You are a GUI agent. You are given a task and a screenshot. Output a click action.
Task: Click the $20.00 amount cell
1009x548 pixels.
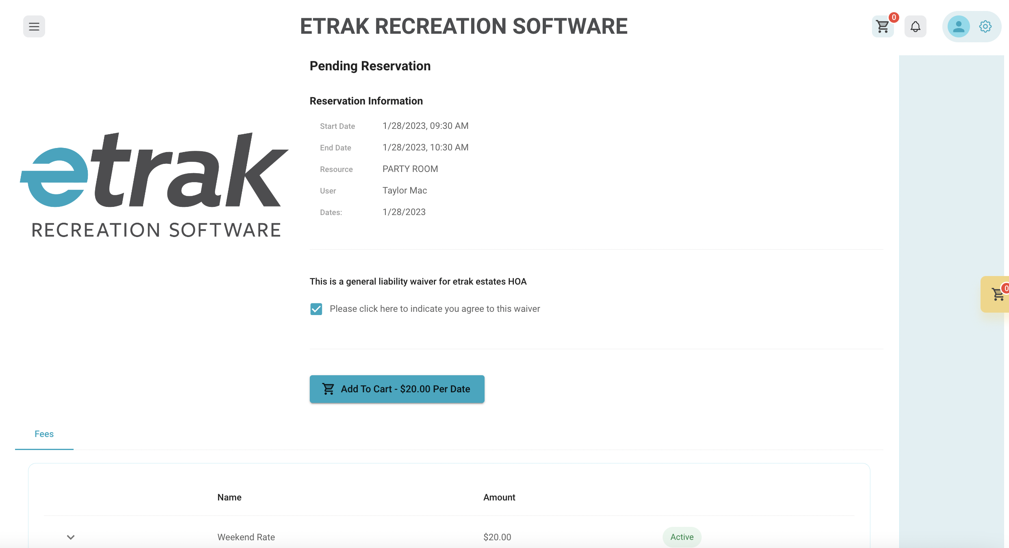point(497,537)
